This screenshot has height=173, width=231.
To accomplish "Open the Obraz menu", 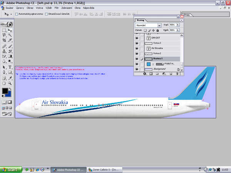I will [30, 8].
